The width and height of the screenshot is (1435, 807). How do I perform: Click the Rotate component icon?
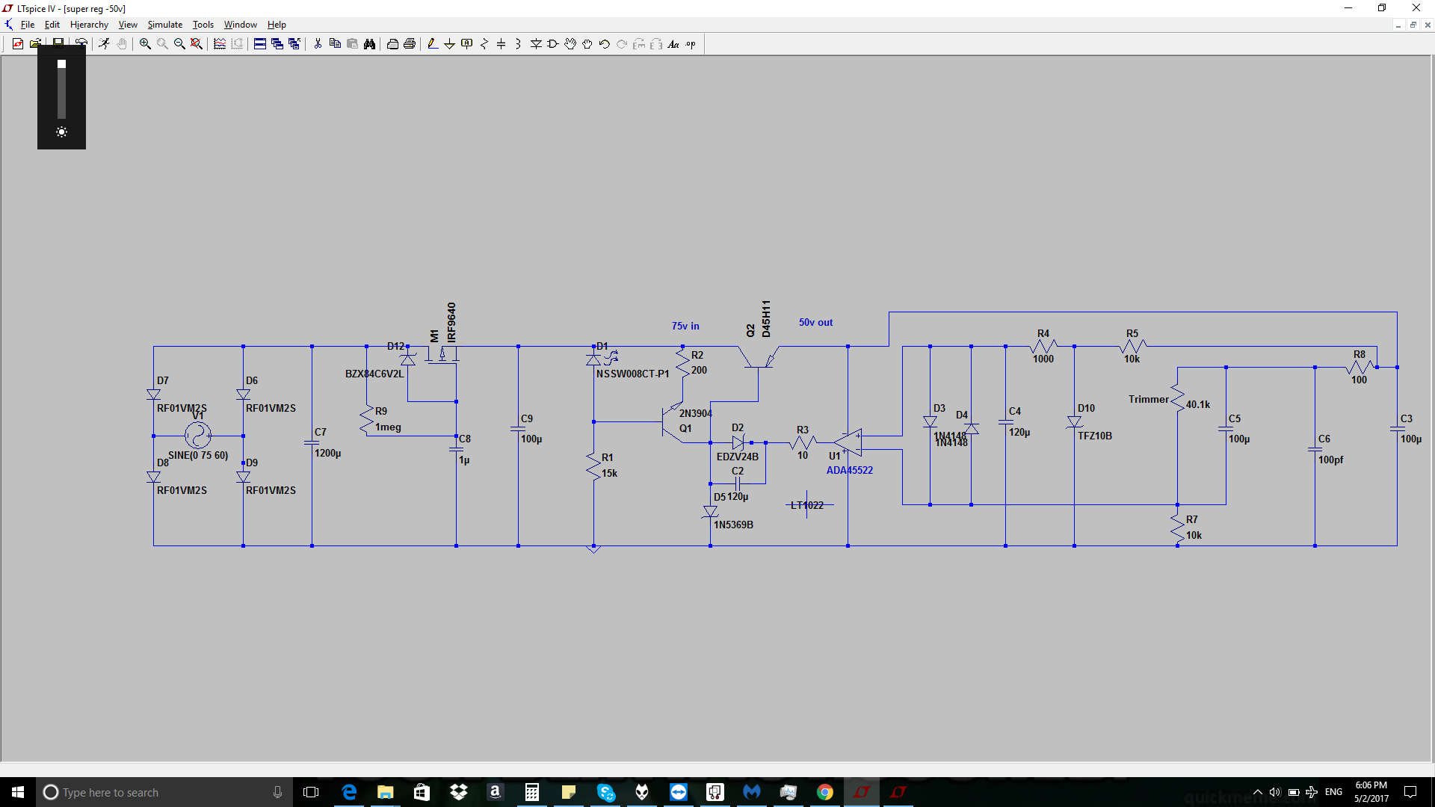(639, 44)
